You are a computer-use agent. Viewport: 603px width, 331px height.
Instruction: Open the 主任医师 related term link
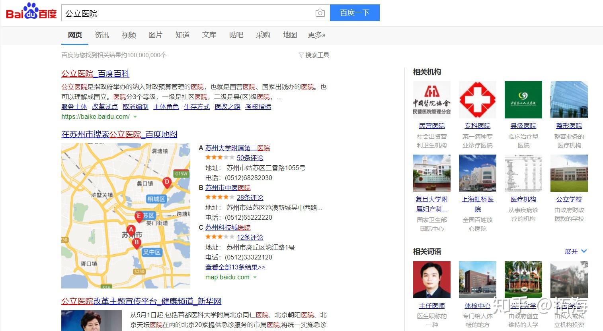(432, 306)
